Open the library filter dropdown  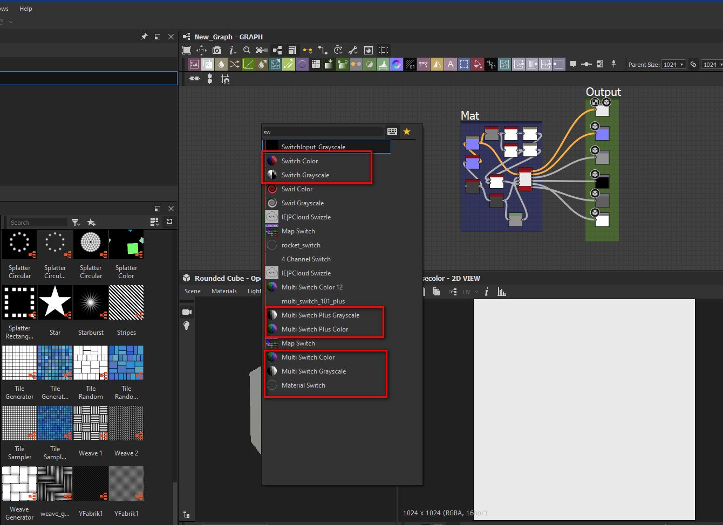pyautogui.click(x=76, y=223)
